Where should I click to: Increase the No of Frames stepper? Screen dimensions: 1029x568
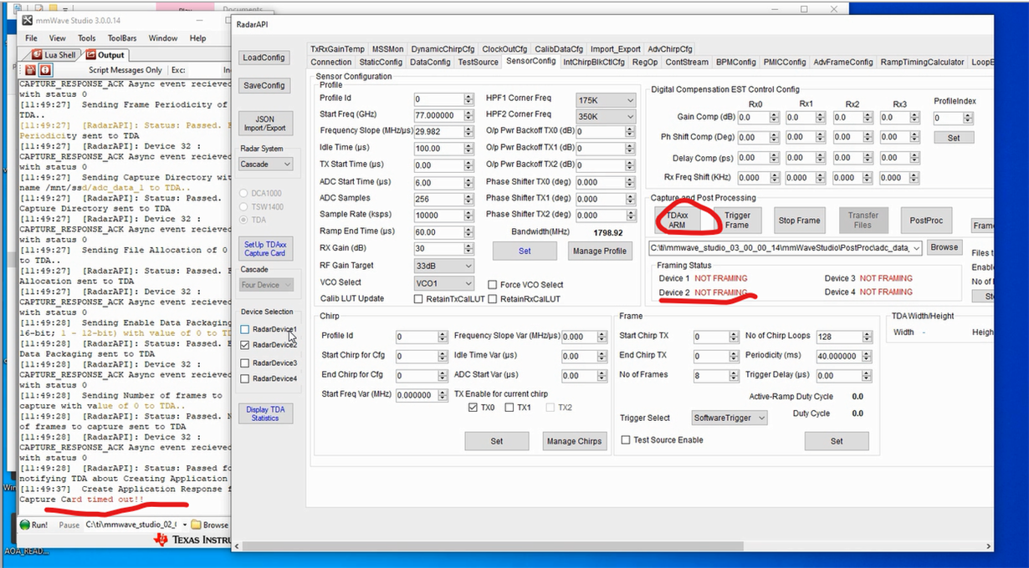pyautogui.click(x=734, y=373)
